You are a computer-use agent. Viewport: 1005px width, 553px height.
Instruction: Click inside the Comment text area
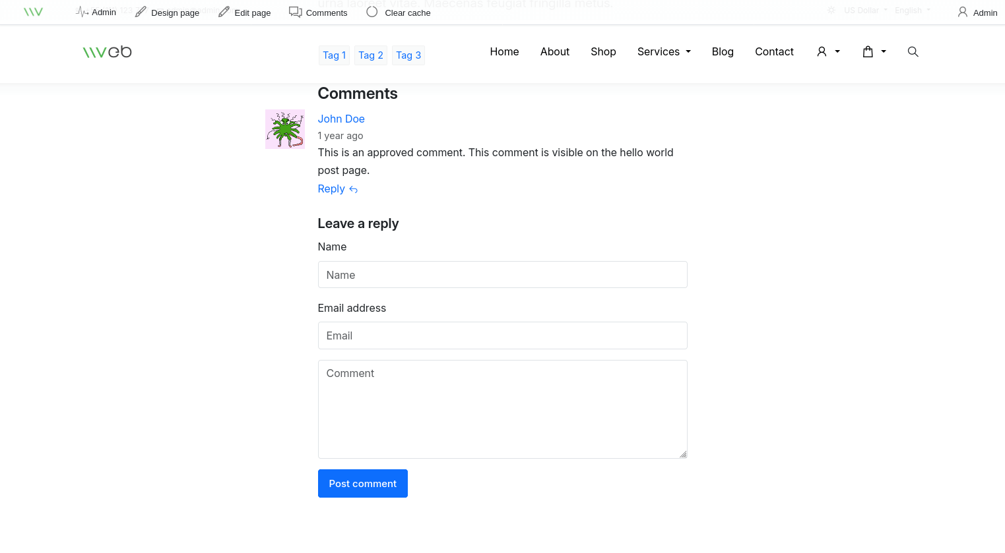click(503, 409)
